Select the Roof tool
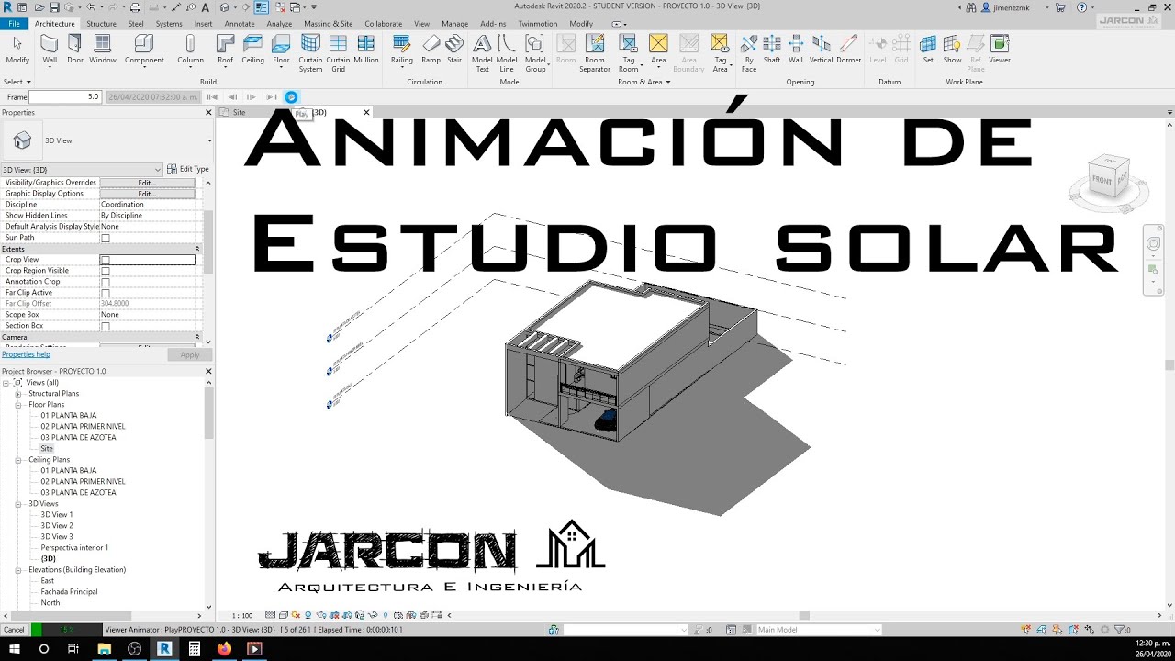 pos(225,49)
